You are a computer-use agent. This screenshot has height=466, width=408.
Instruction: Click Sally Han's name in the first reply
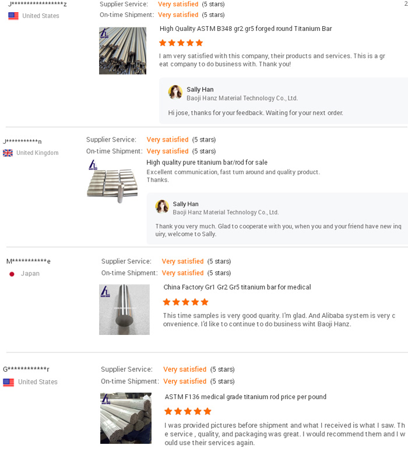[200, 90]
